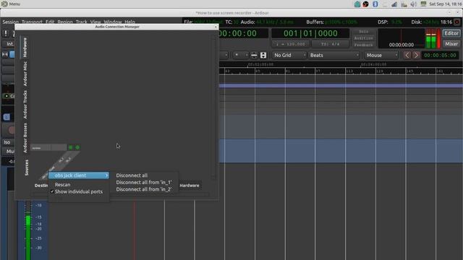
Task: Nudge backward with left arrow button
Action: [407, 55]
